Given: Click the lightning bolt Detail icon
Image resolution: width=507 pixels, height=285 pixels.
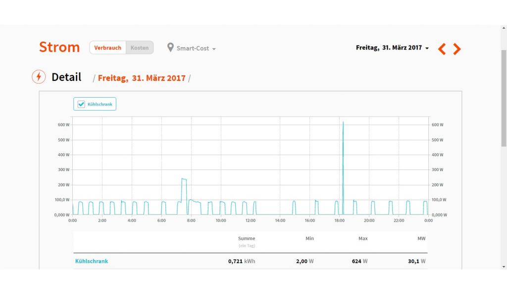Looking at the screenshot, I should [x=39, y=77].
